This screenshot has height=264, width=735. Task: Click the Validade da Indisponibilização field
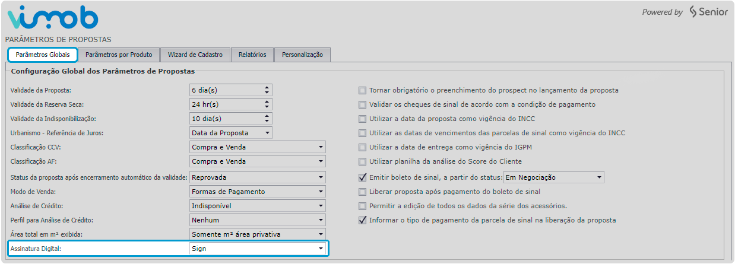pyautogui.click(x=230, y=118)
